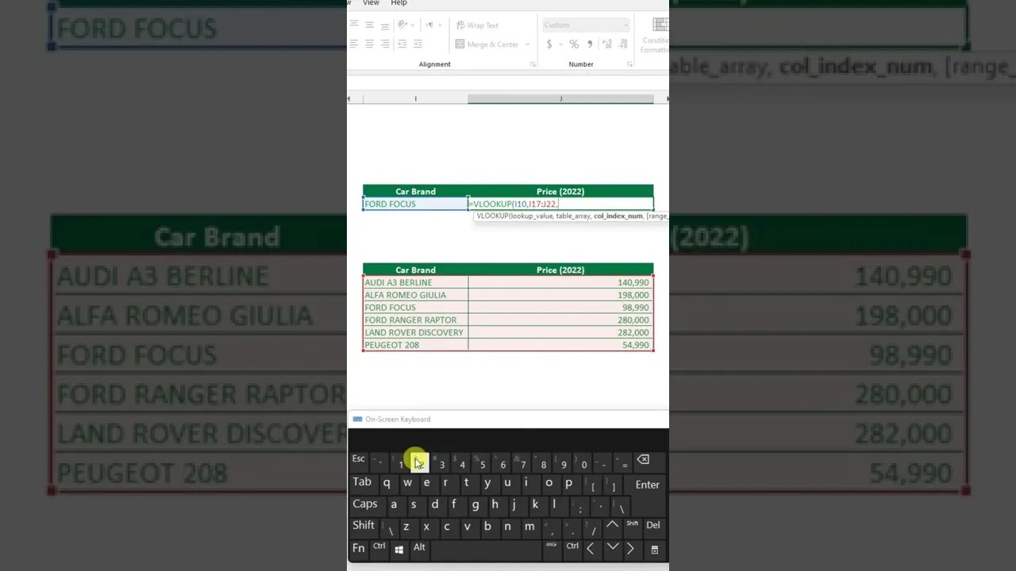Open the Number format dialog launcher
This screenshot has width=1016, height=571.
click(629, 64)
